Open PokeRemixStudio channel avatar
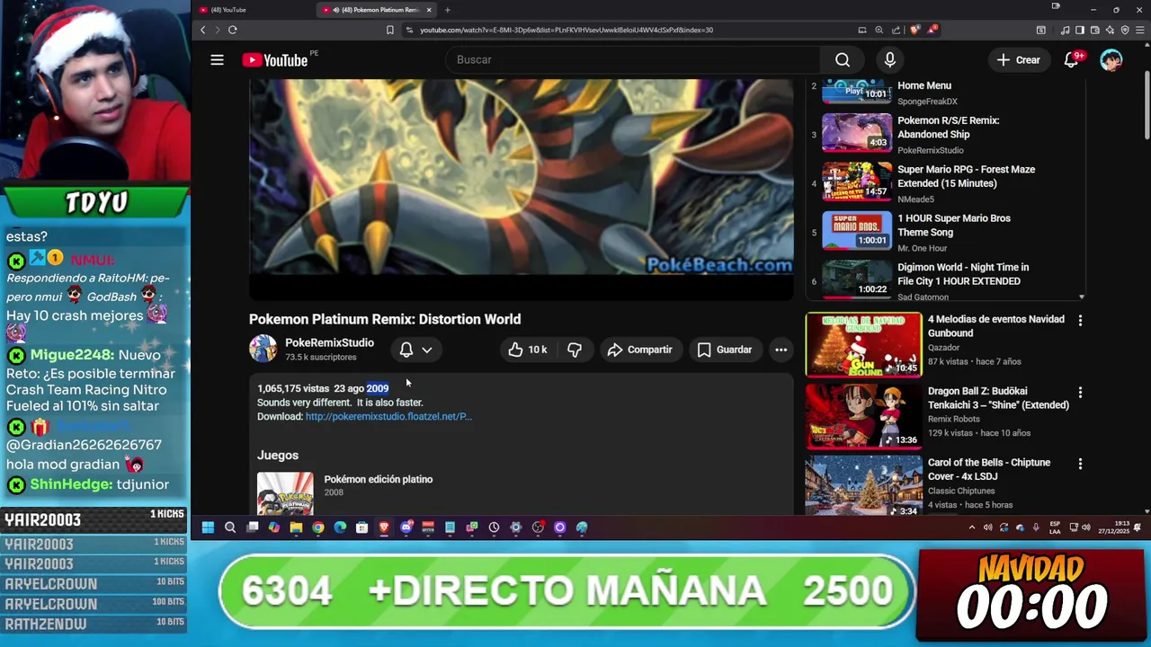 click(x=263, y=349)
